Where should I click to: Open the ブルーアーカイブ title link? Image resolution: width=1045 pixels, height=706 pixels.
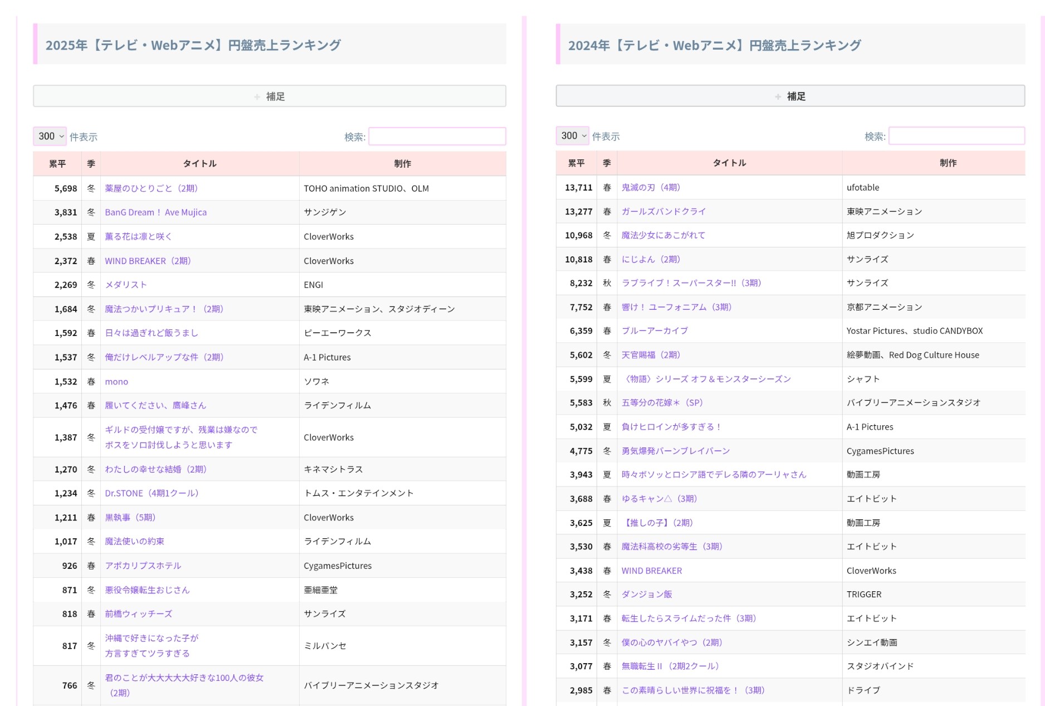[655, 330]
